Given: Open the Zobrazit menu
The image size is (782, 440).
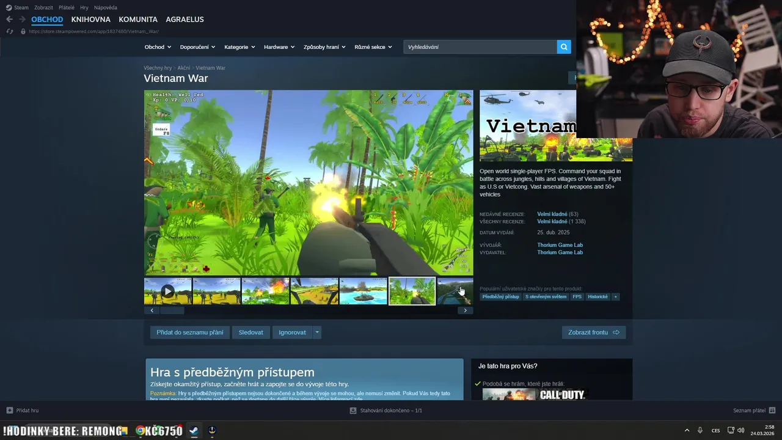Looking at the screenshot, I should point(43,7).
